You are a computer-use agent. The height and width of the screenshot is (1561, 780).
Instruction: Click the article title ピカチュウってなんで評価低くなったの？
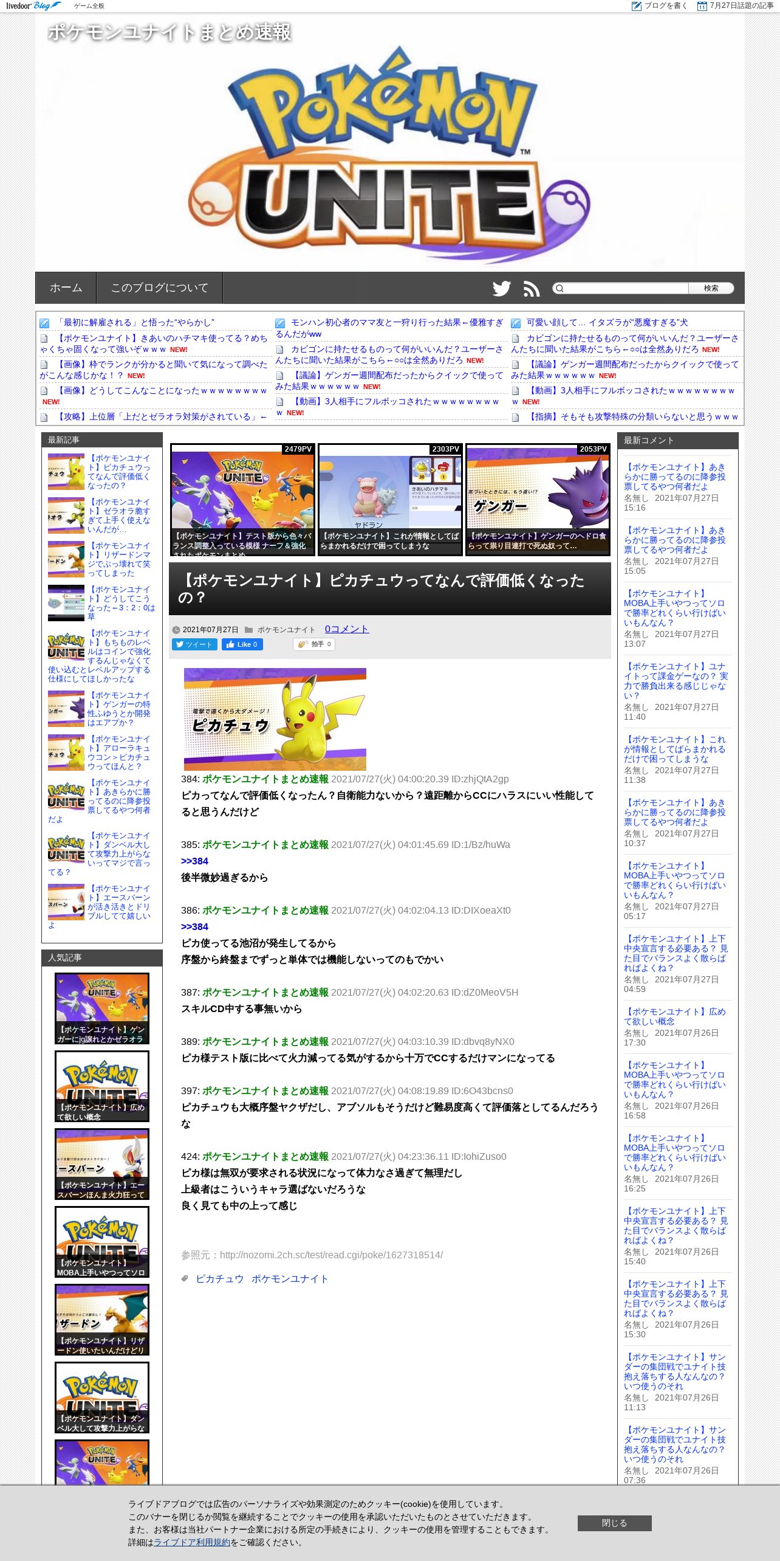click(383, 588)
